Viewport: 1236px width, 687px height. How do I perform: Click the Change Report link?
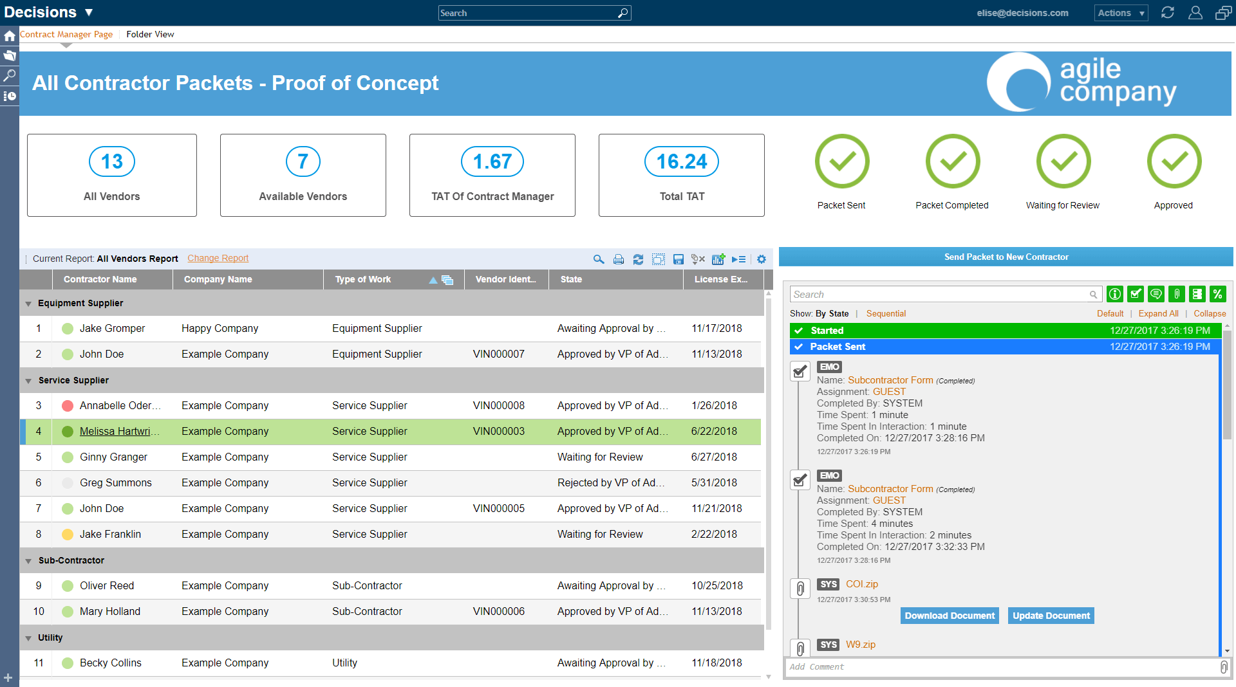tap(218, 259)
